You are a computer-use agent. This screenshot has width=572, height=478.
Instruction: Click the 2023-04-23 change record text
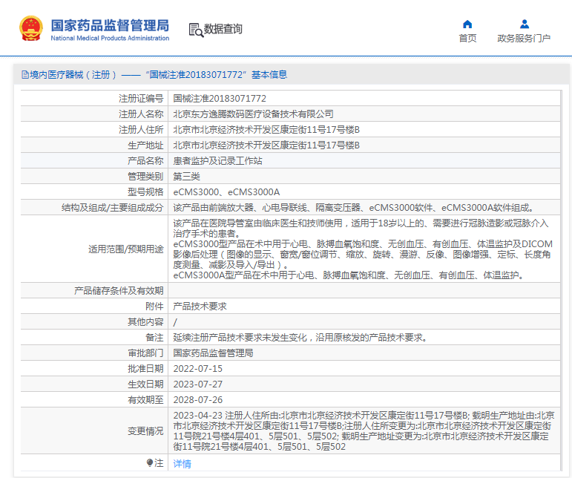coord(364,431)
